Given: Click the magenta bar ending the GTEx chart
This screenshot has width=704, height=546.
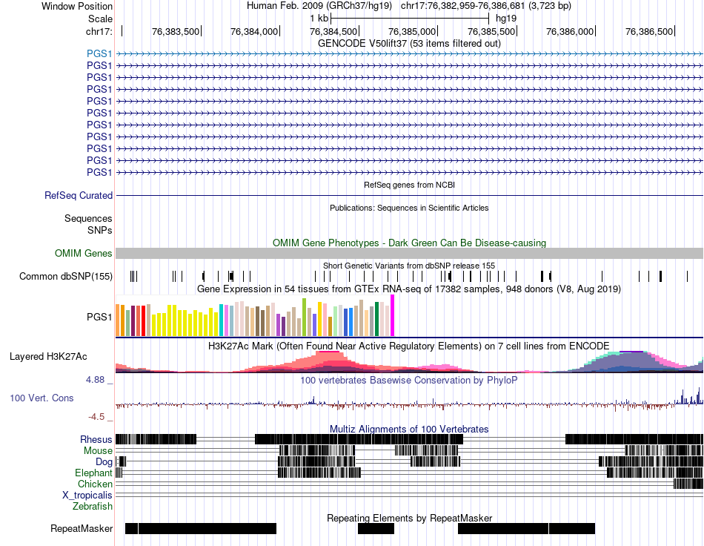Looking at the screenshot, I should (x=393, y=315).
